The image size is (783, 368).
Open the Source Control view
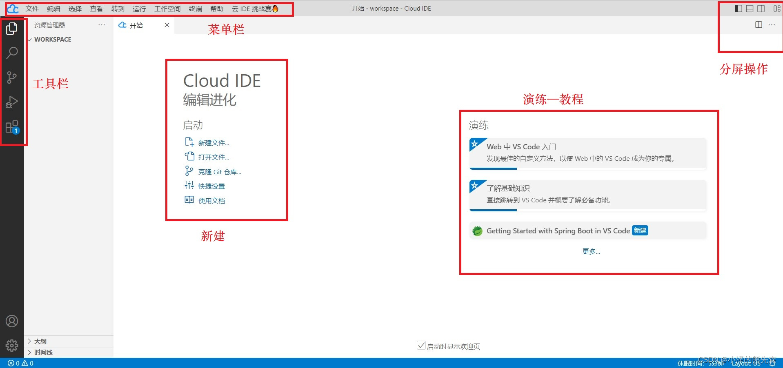coord(12,78)
